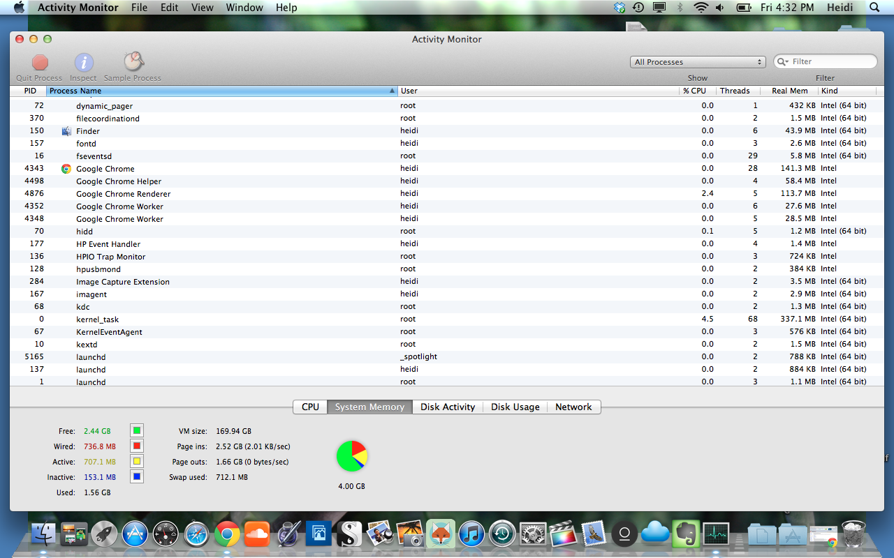This screenshot has height=558, width=894.
Task: Launch Final Cut Pro from the Dock
Action: click(563, 534)
